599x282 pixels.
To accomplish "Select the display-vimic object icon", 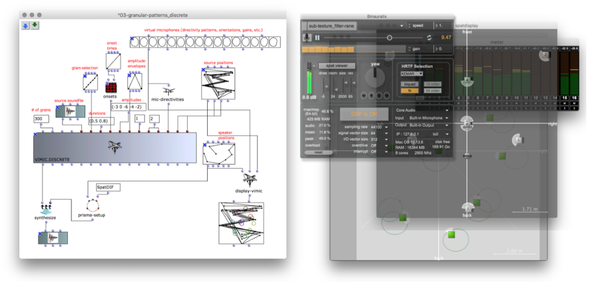I will pyautogui.click(x=249, y=179).
